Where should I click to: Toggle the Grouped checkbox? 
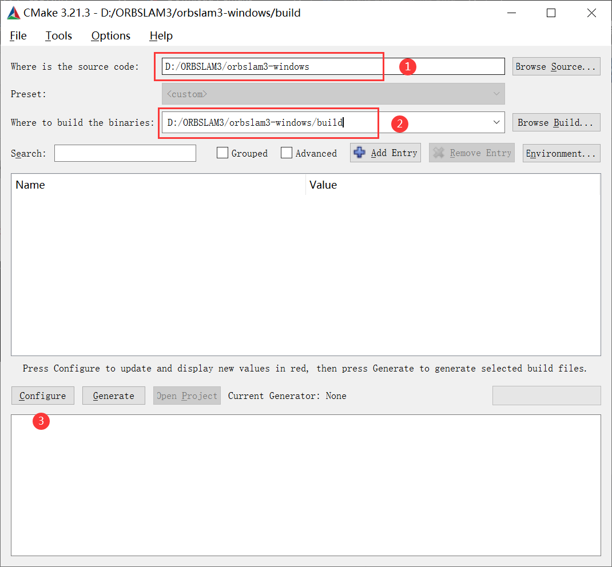(x=222, y=153)
